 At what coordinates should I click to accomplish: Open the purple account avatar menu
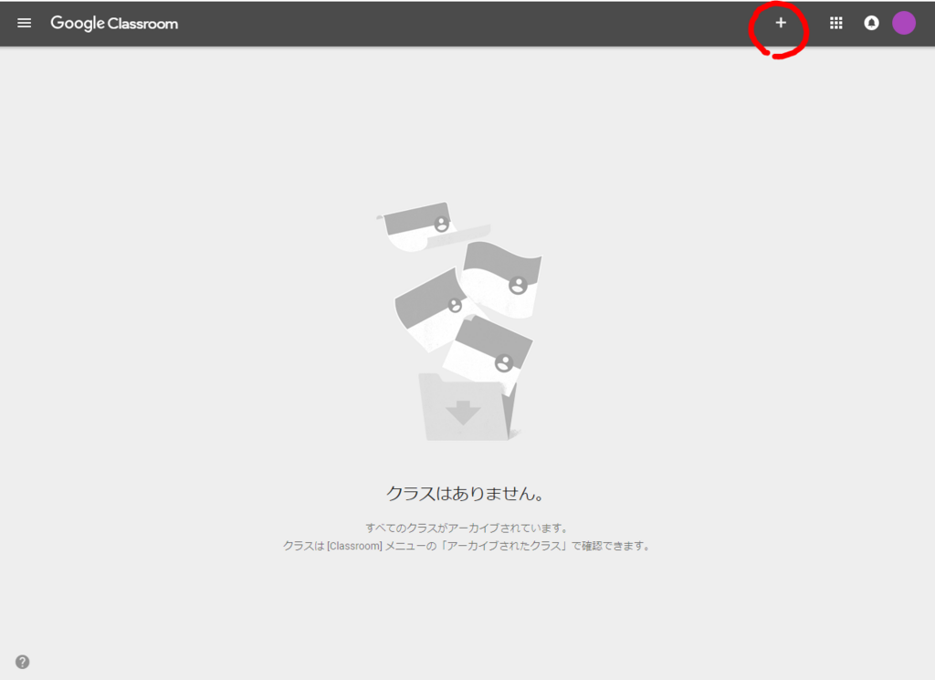[904, 23]
